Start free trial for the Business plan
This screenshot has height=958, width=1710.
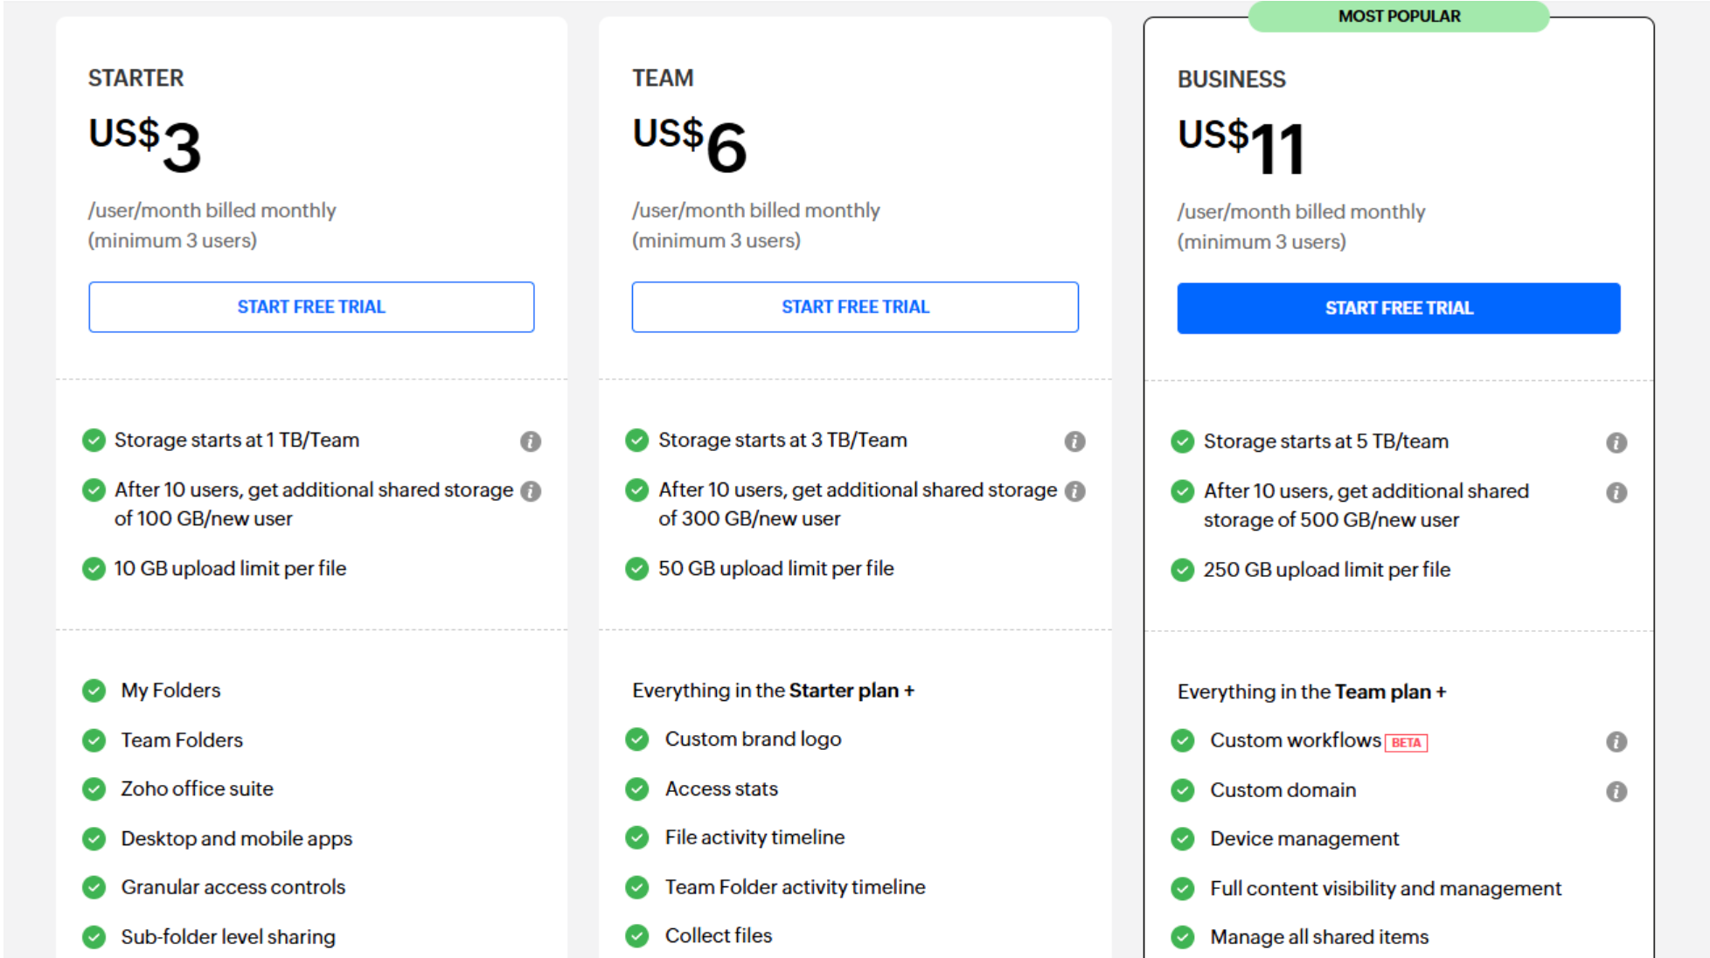click(x=1399, y=308)
